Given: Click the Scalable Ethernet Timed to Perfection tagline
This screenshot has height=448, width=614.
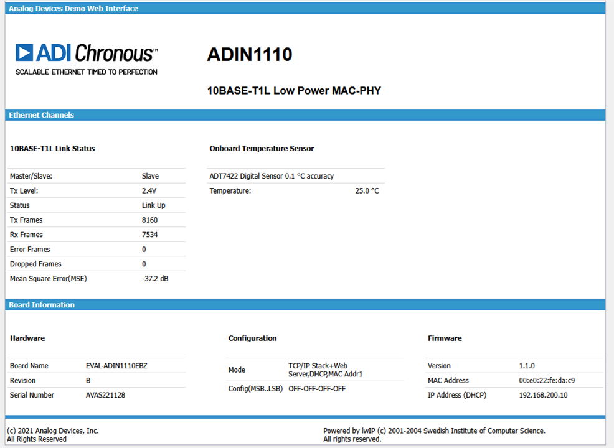Looking at the screenshot, I should [x=87, y=72].
